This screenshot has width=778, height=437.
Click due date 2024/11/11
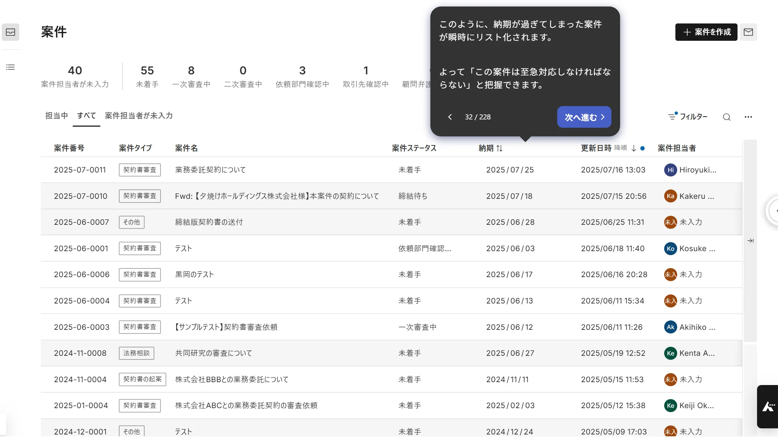(507, 380)
